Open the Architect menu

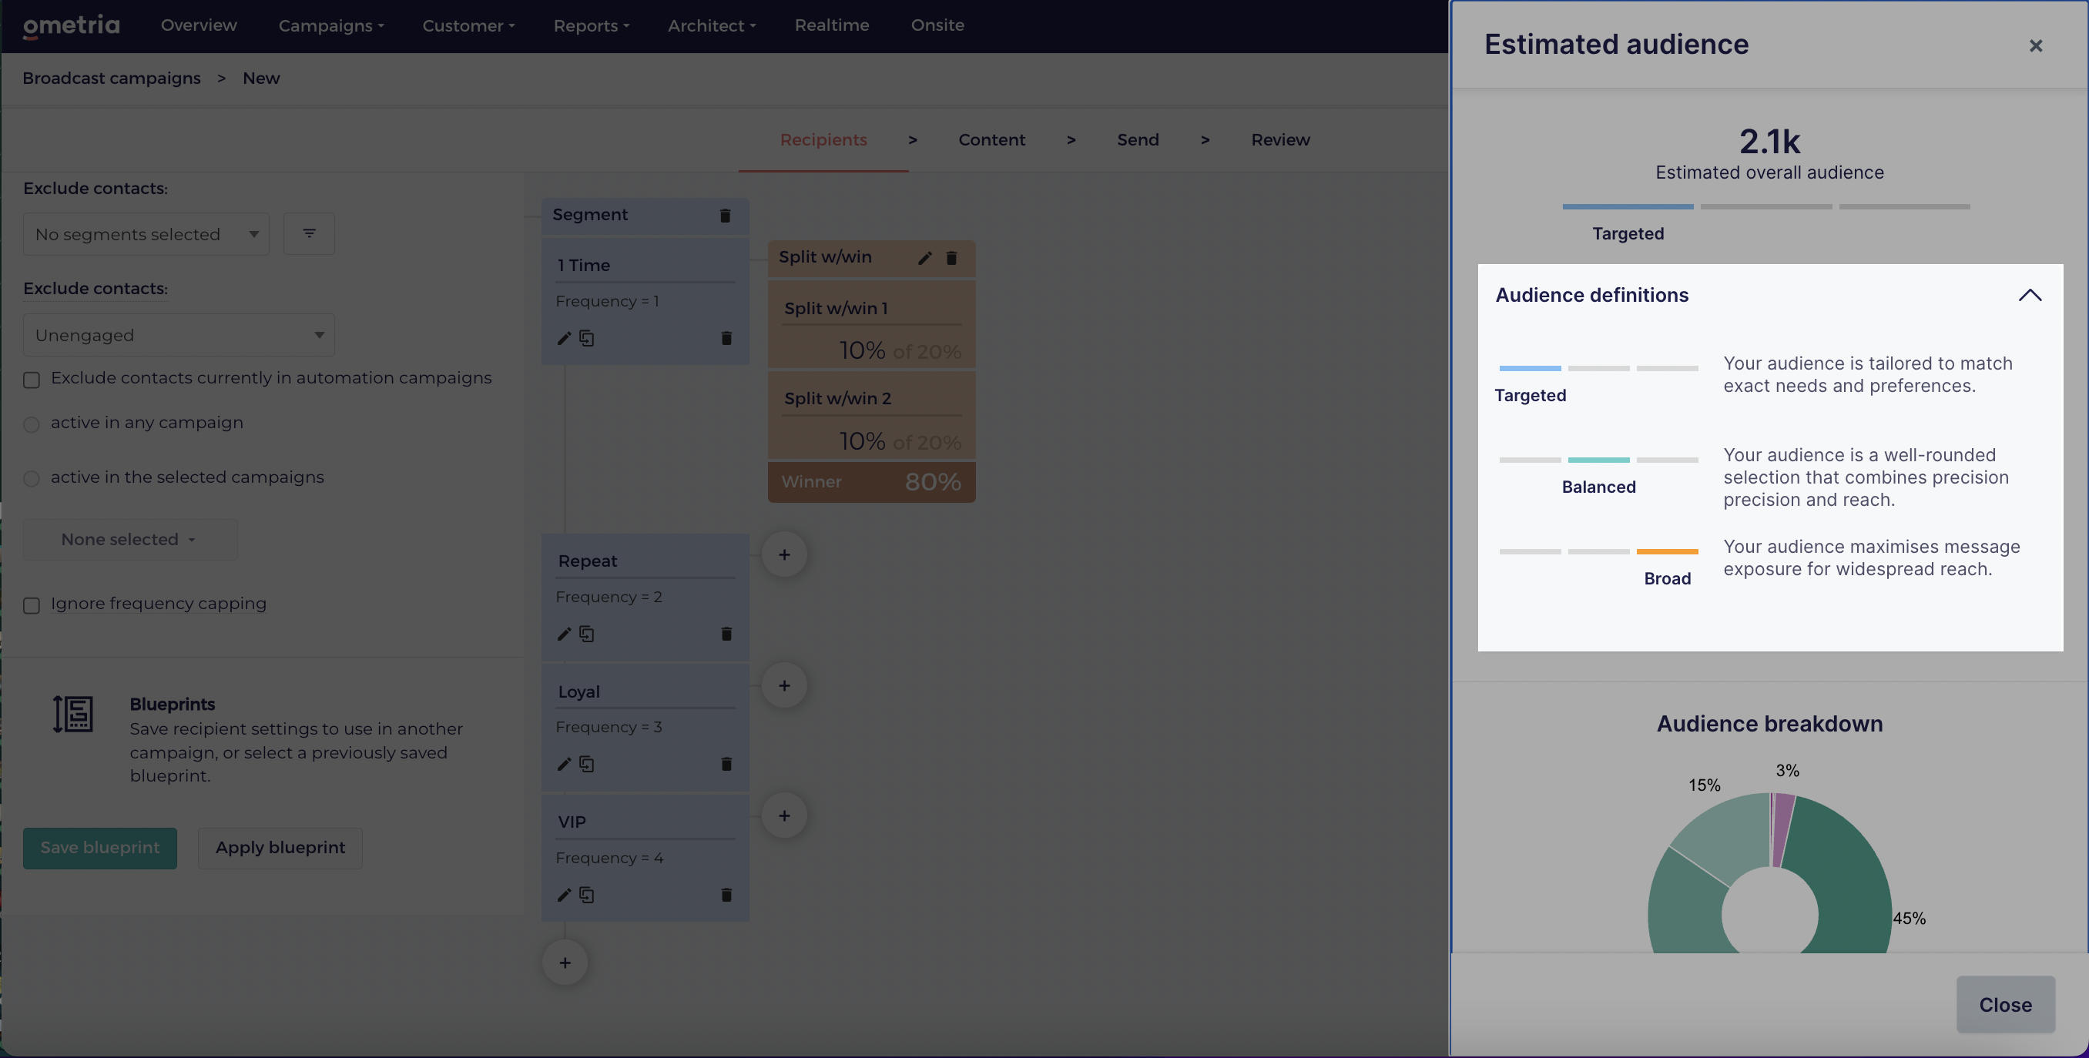(711, 25)
